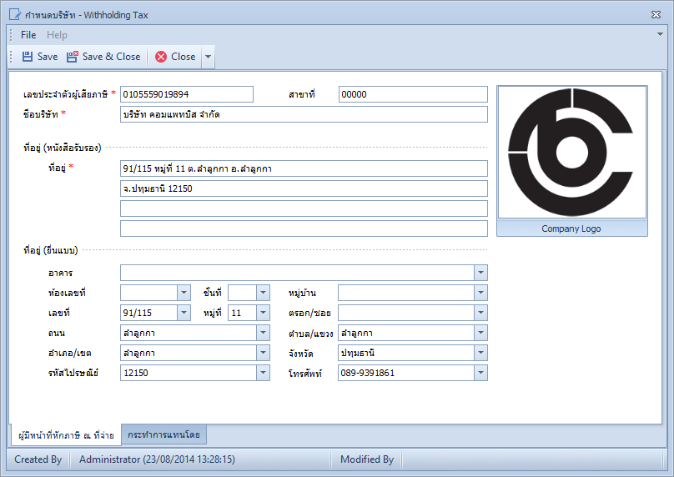The image size is (674, 477).
Task: Click the tax ID field 0105559019894
Action: point(187,94)
